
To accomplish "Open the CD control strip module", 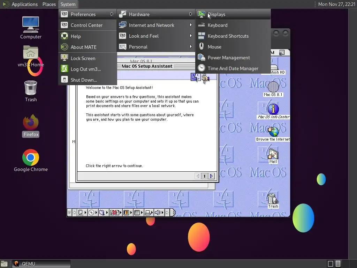I will pyautogui.click(x=93, y=213).
